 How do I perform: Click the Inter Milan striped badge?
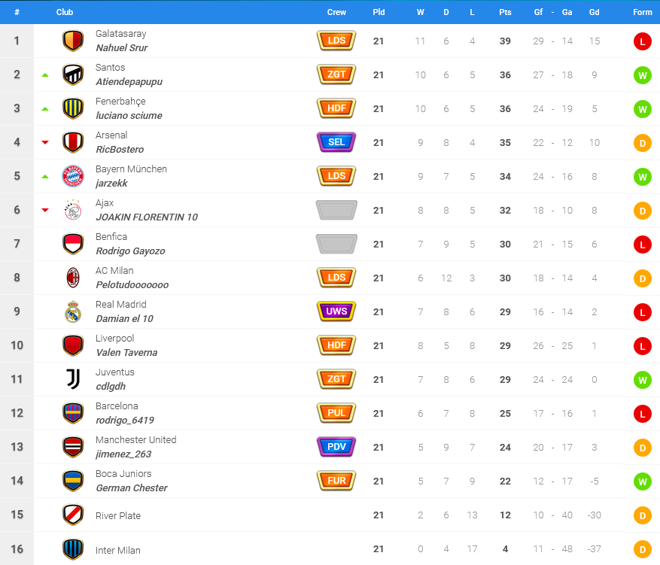coord(73,549)
